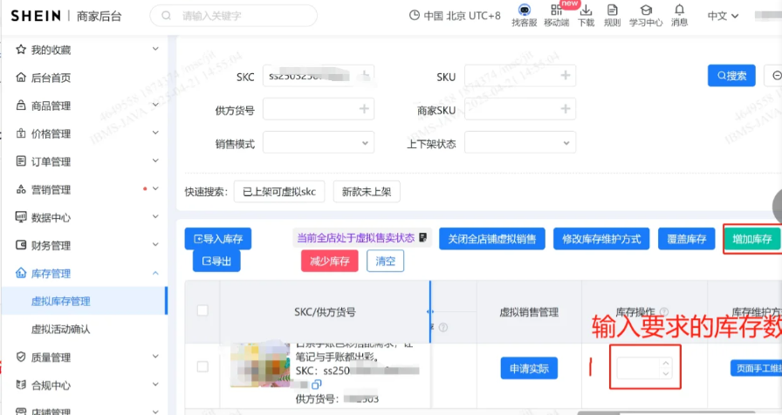Screen dimensions: 782x415
Task: Open the 规则 rules icon
Action: pos(612,10)
